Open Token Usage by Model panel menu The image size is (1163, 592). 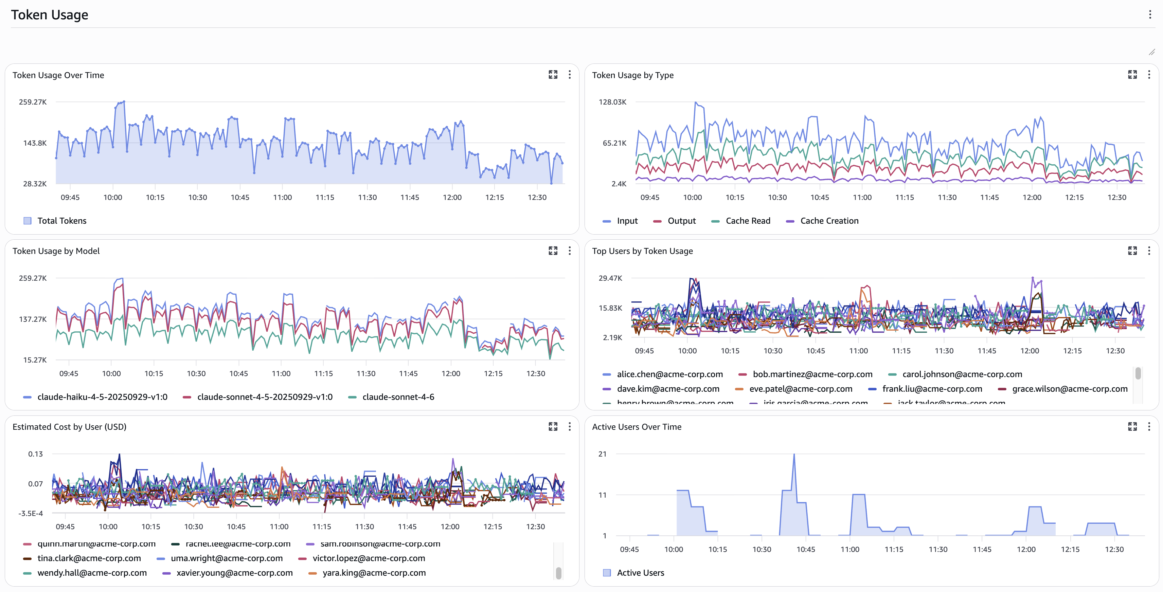click(569, 251)
